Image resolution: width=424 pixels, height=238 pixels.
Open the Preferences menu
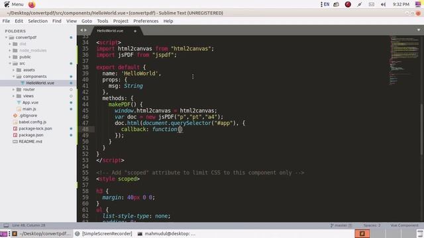coord(146,21)
